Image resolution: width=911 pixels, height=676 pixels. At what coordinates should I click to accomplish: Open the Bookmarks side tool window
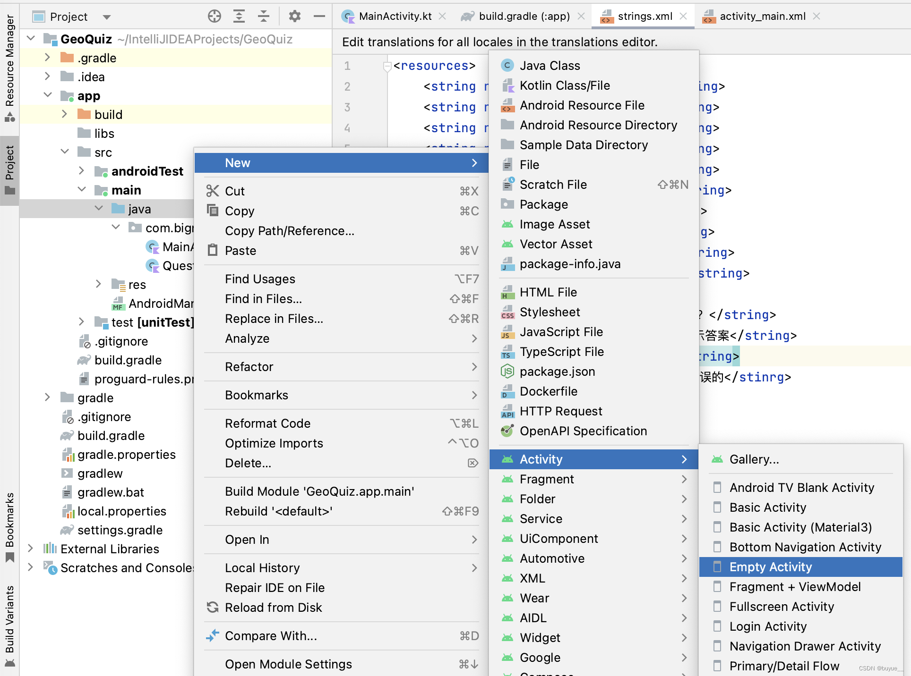[x=9, y=527]
